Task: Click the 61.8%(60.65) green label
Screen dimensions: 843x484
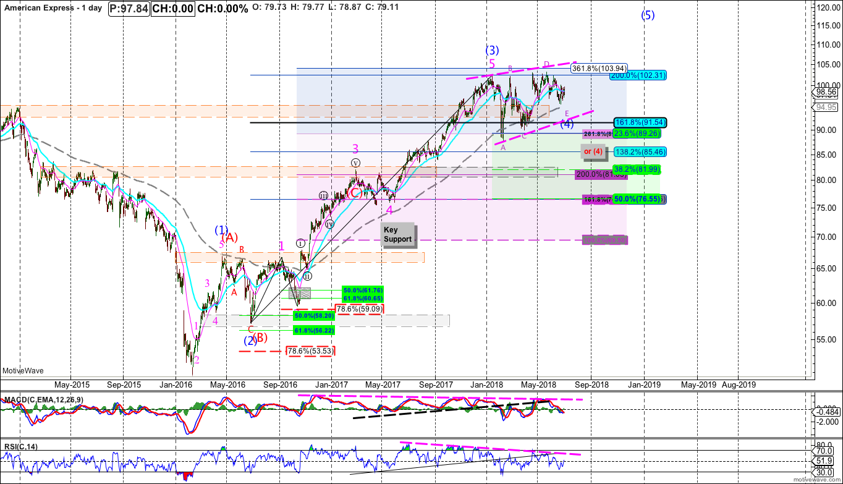Action: (x=363, y=298)
